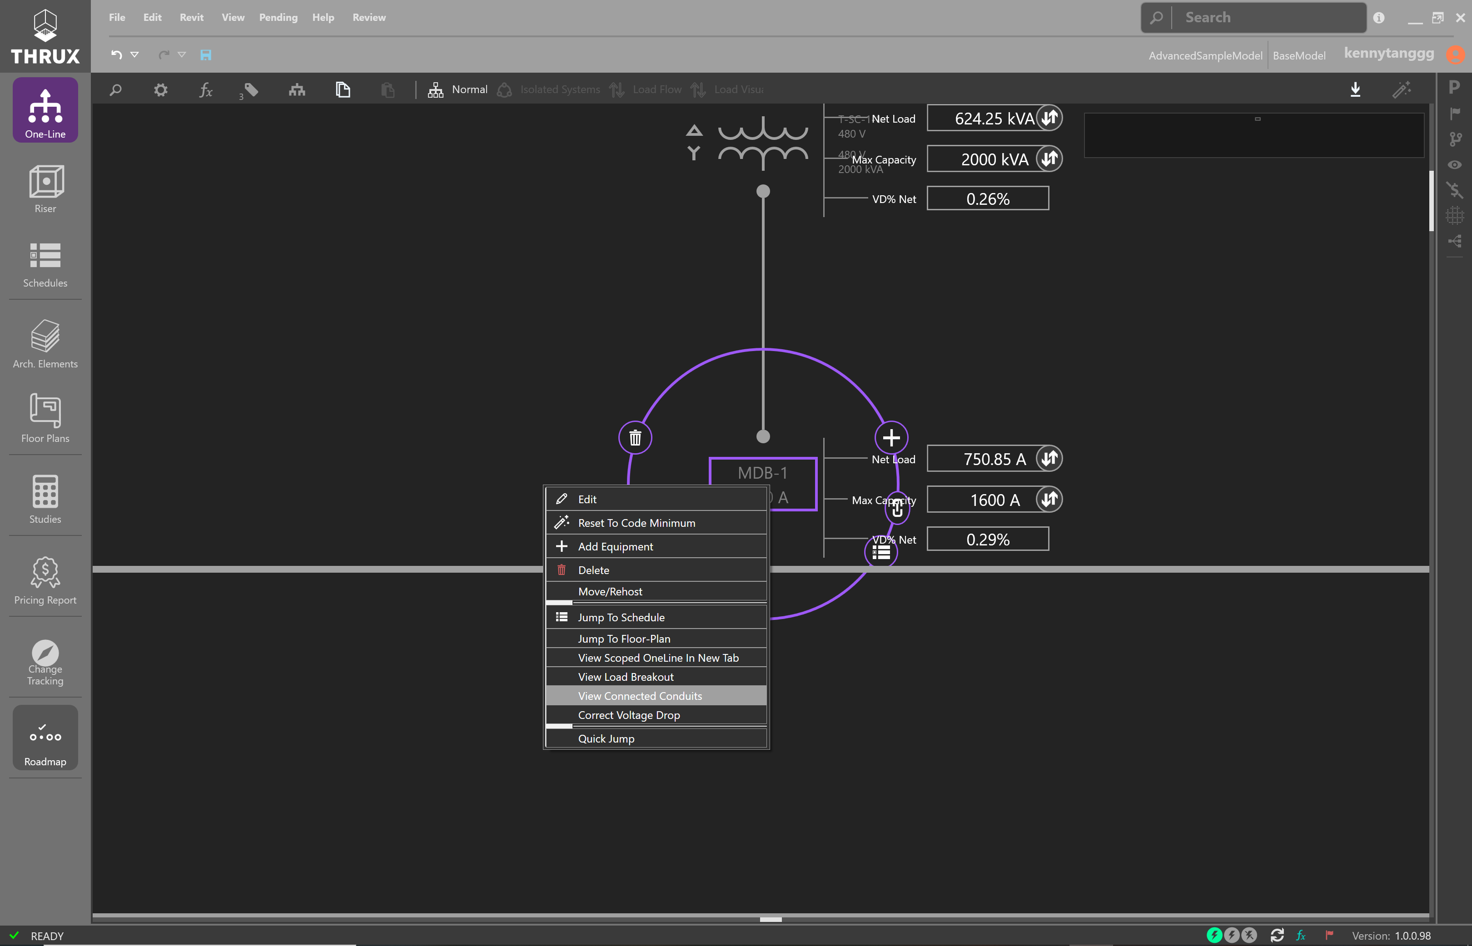
Task: Click the undo arrow icon
Action: coord(116,54)
